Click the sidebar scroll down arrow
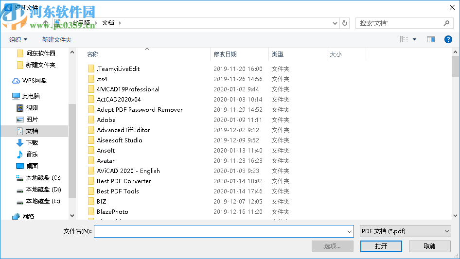 point(72,216)
